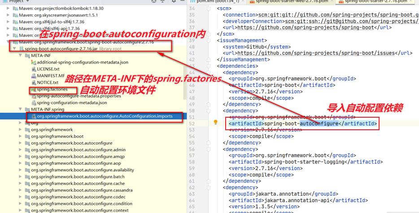Click line number 57 in the gutter
The width and height of the screenshot is (419, 213).
click(192, 156)
